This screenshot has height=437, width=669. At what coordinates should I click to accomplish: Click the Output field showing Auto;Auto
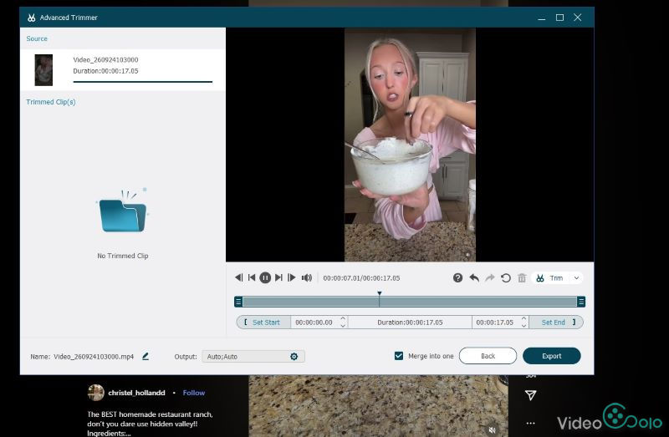[x=253, y=357]
